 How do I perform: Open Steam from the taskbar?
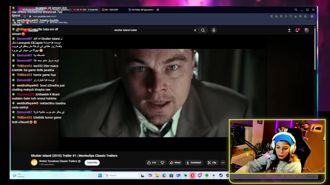click(x=221, y=175)
